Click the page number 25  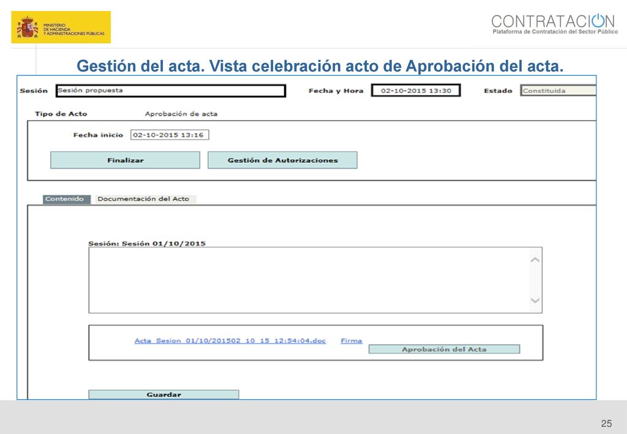tap(606, 423)
